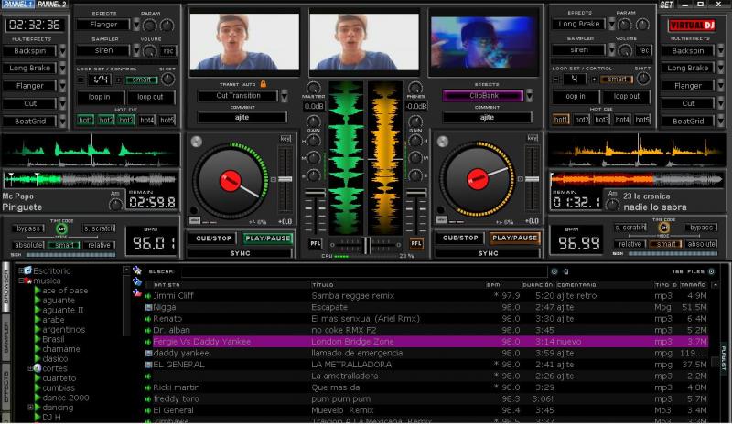Click the left effects first param knob

(149, 26)
